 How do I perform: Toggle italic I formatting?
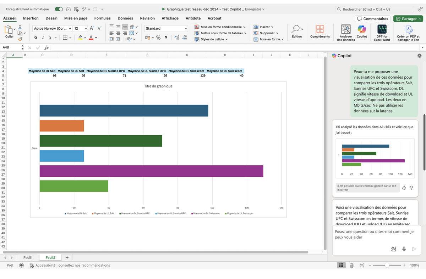click(x=43, y=37)
